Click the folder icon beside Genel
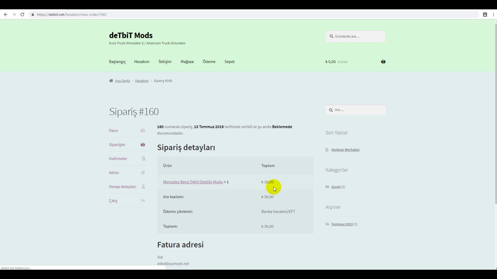497x279 pixels. coord(327,187)
